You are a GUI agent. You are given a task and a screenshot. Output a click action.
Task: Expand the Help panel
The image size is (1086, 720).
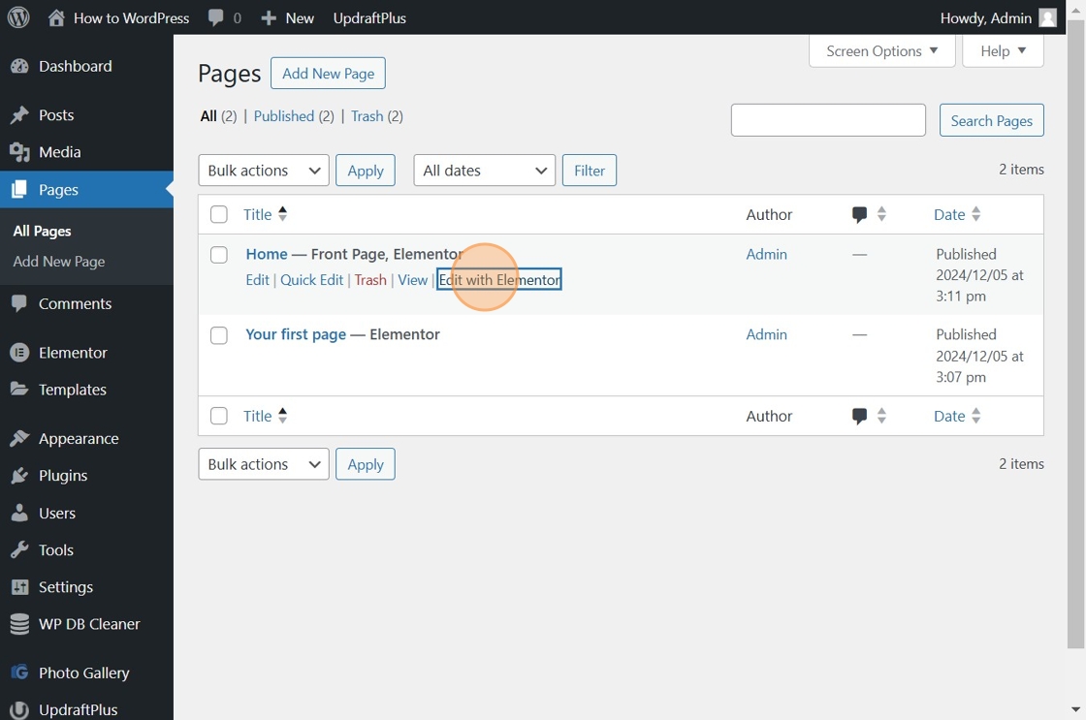click(1003, 51)
